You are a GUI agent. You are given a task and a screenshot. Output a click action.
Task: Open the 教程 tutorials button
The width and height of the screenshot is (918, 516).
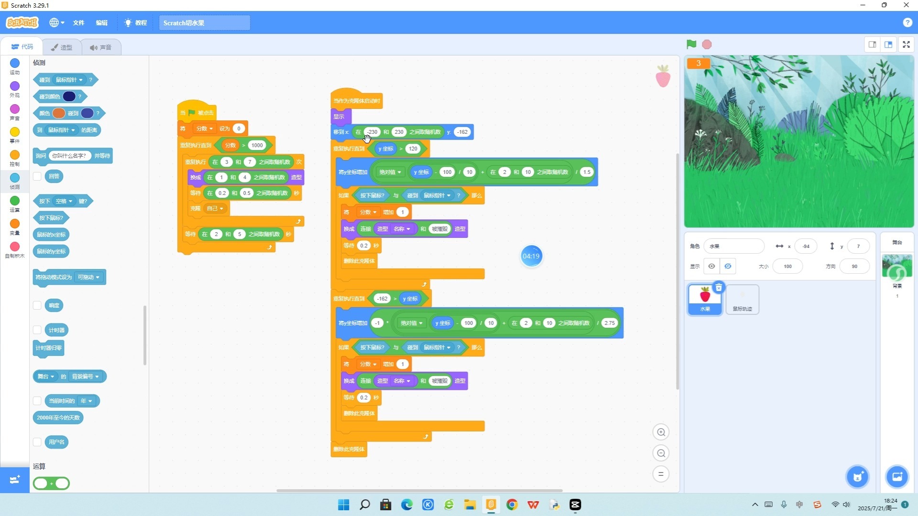coord(136,22)
